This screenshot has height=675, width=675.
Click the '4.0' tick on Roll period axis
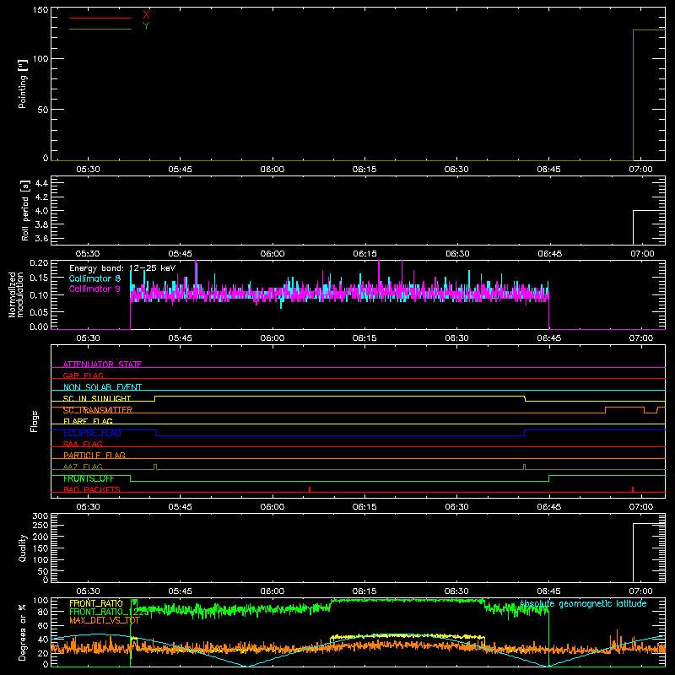click(41, 211)
